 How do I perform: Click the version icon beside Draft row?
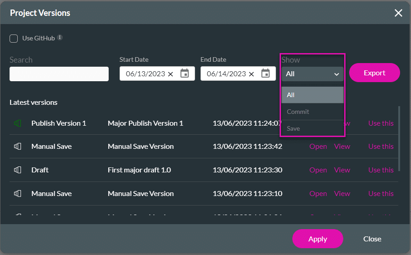click(x=18, y=170)
